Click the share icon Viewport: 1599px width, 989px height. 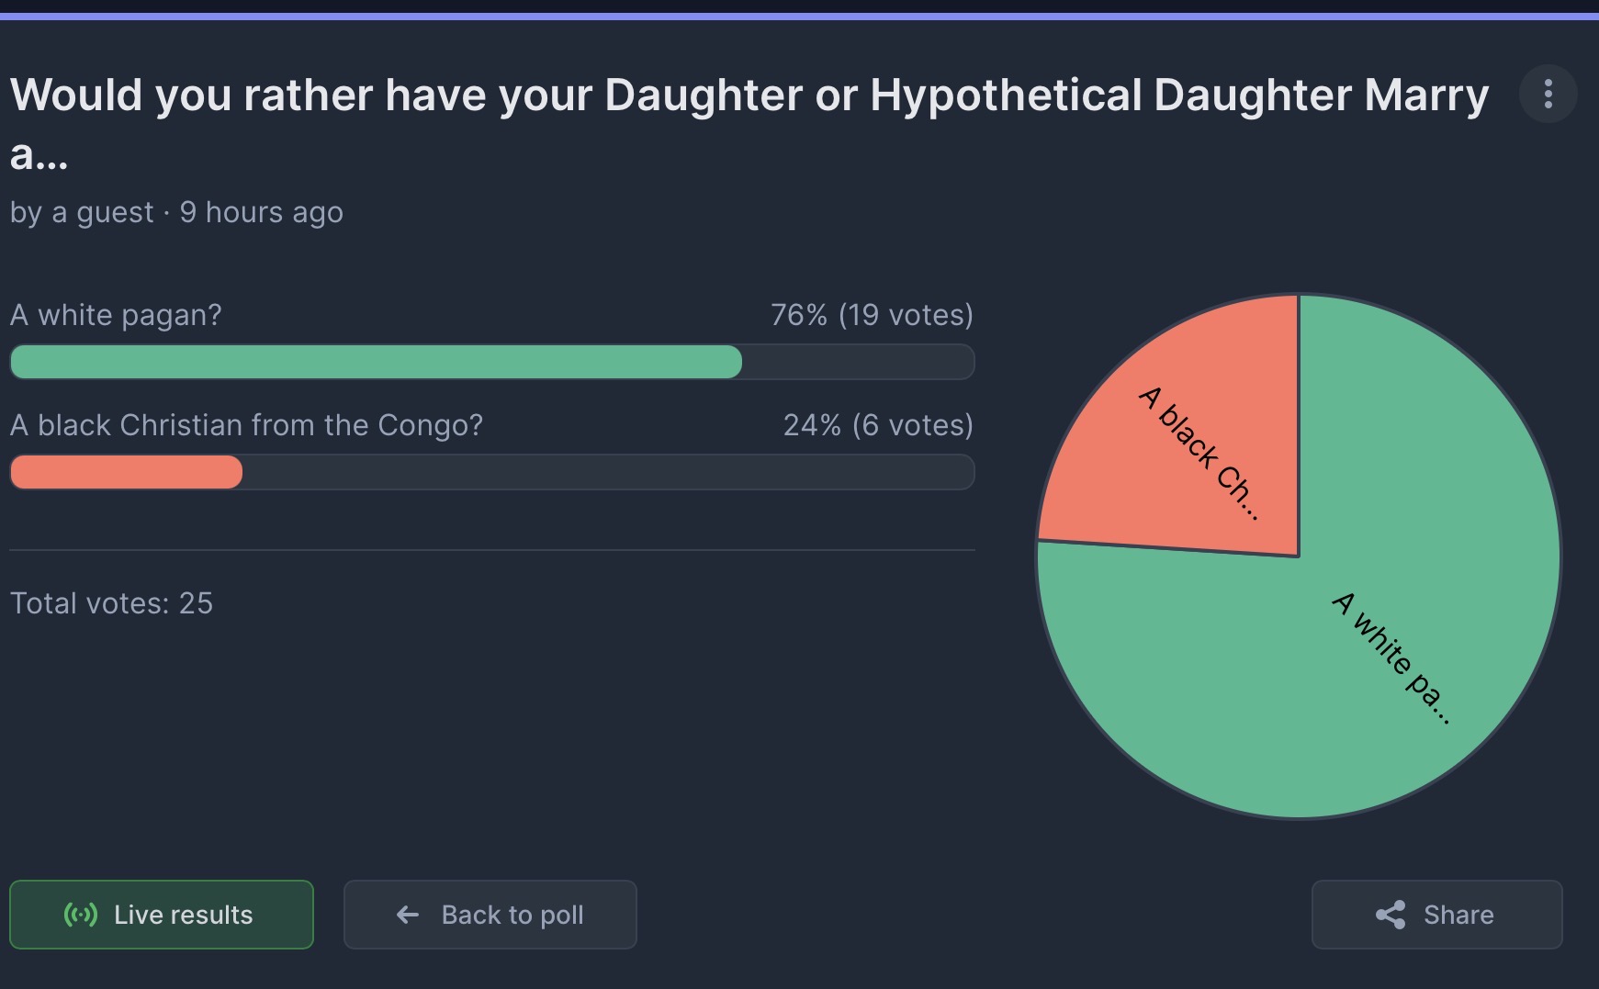point(1391,915)
